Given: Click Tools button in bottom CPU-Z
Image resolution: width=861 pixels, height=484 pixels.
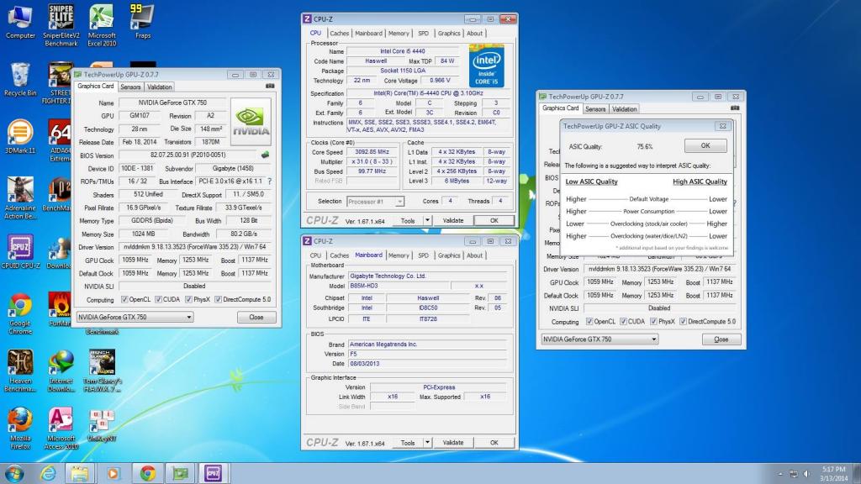Looking at the screenshot, I should tap(408, 442).
